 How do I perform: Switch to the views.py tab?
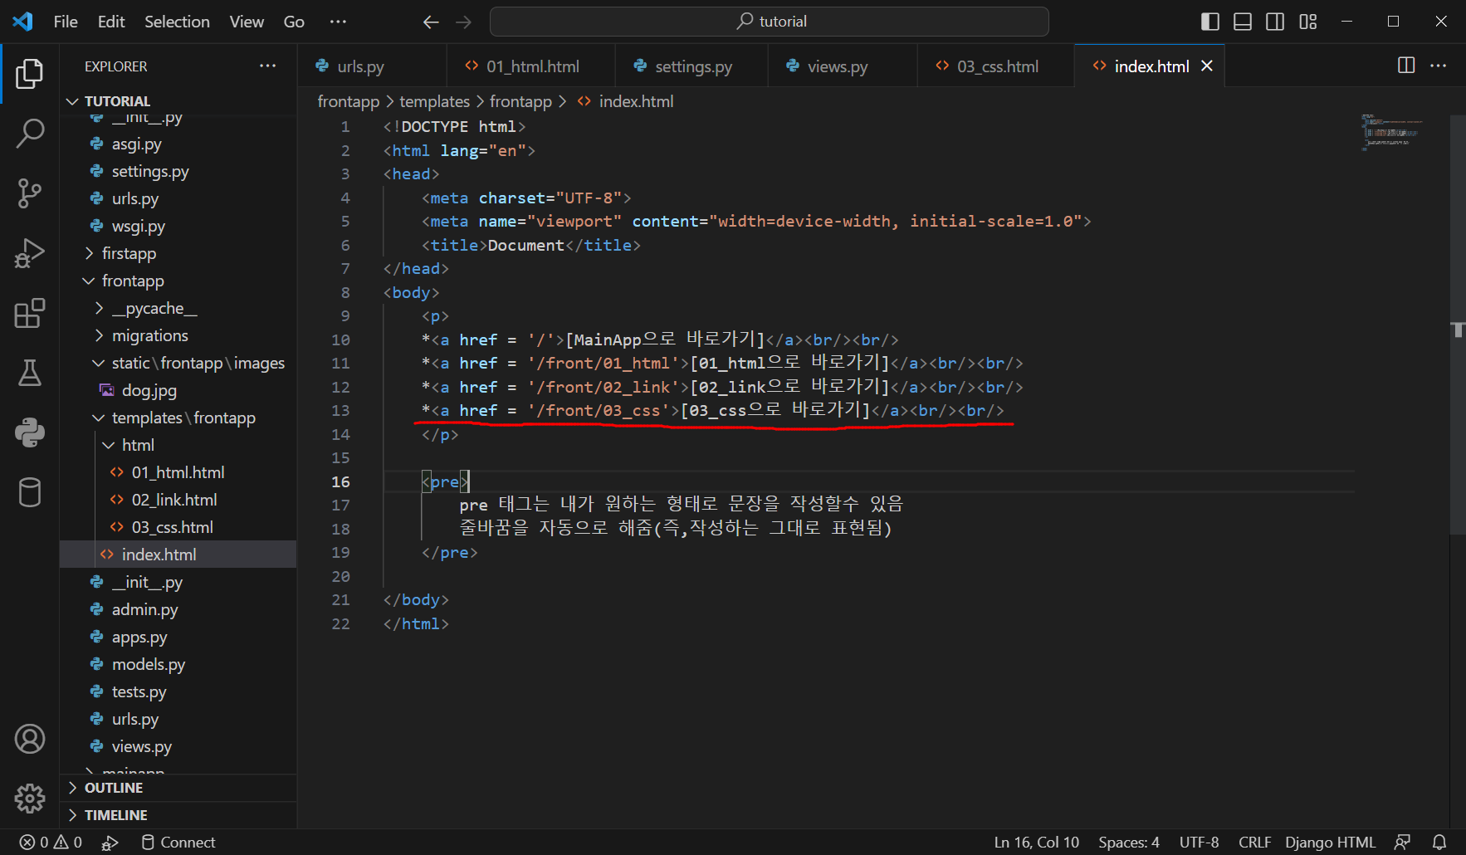coord(842,66)
